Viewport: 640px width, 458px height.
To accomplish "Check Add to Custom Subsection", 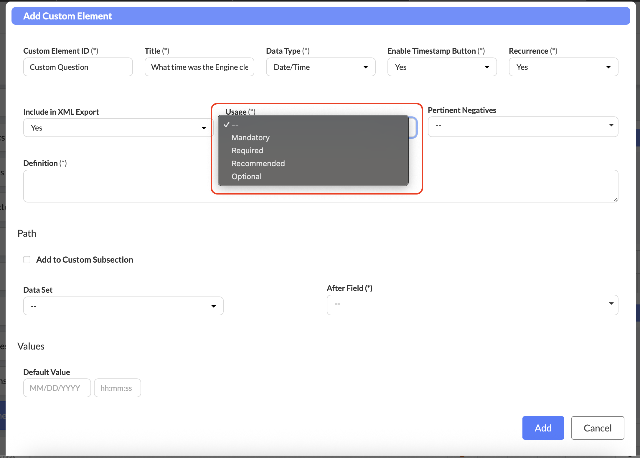I will tap(27, 260).
